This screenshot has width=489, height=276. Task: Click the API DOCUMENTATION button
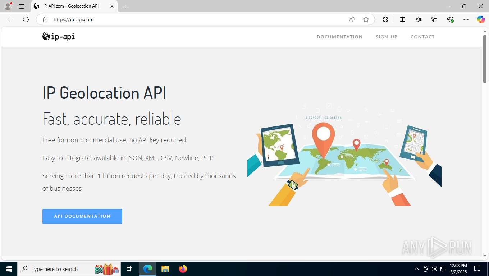[x=82, y=216]
